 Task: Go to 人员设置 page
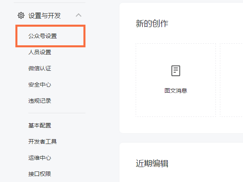click(40, 52)
